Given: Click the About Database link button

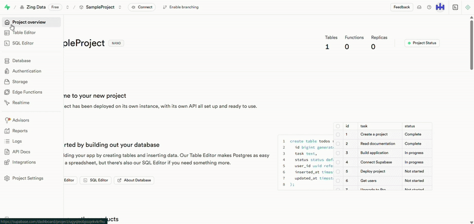Looking at the screenshot, I should point(134,180).
